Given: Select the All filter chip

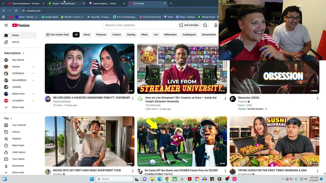Looking at the screenshot, I should (76, 35).
